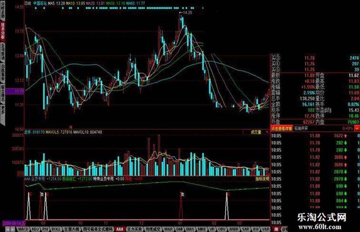Open 江恩八线 indicator tab

click(x=72, y=229)
